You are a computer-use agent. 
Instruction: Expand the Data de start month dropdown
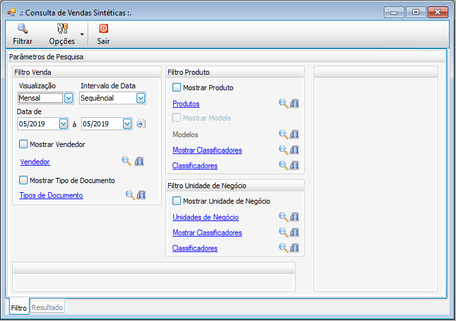pos(63,124)
